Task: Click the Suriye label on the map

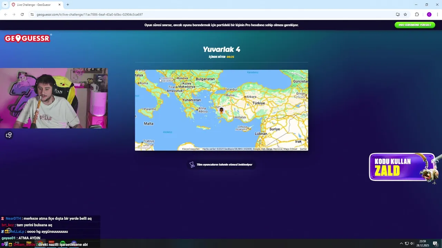Action: (x=275, y=129)
